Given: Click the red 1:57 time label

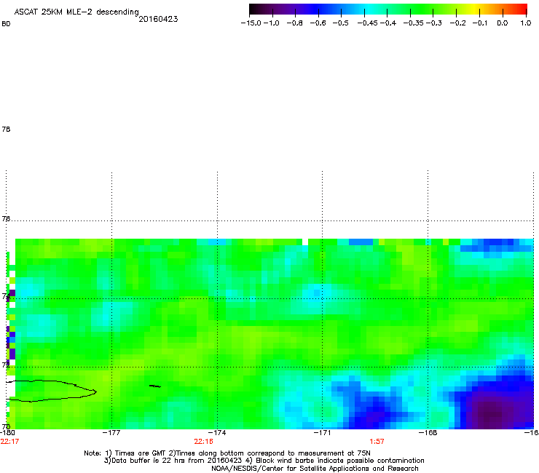Looking at the screenshot, I should (377, 442).
